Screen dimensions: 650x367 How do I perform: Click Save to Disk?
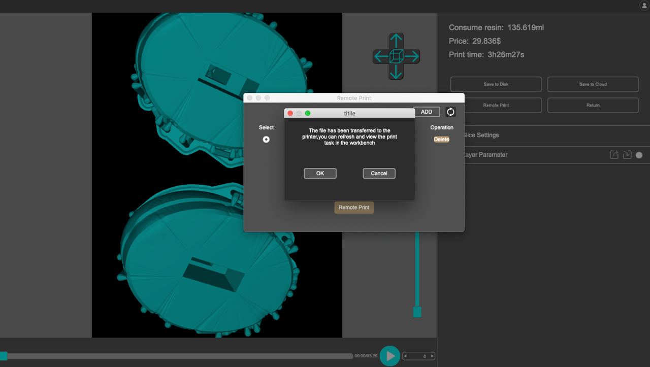(x=496, y=84)
